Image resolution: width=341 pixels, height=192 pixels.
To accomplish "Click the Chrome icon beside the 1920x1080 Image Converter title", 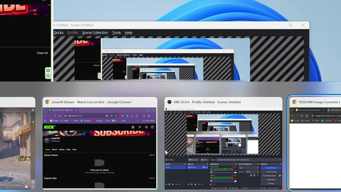I will (x=294, y=102).
